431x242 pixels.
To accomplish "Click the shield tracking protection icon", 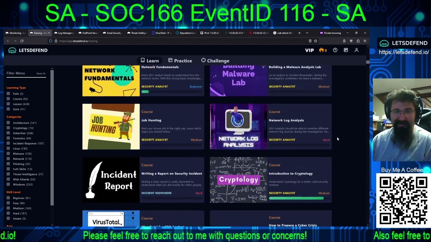I will [x=51, y=41].
